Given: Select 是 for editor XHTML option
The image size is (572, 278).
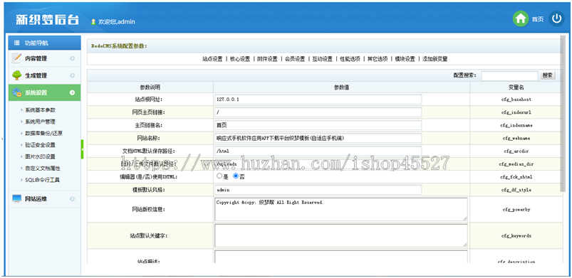Looking at the screenshot, I should (219, 176).
